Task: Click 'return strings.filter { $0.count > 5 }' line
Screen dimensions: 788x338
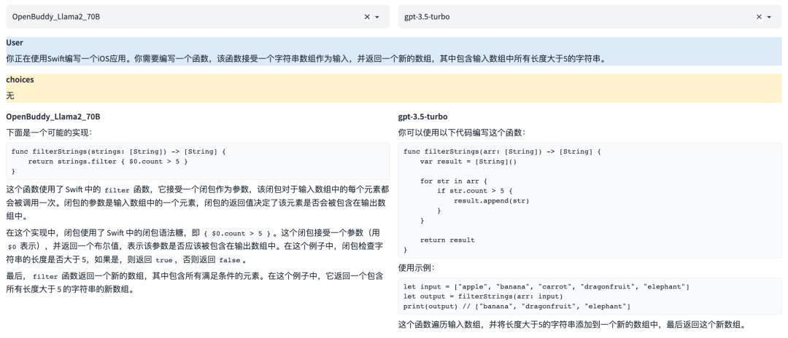Action: (x=108, y=162)
